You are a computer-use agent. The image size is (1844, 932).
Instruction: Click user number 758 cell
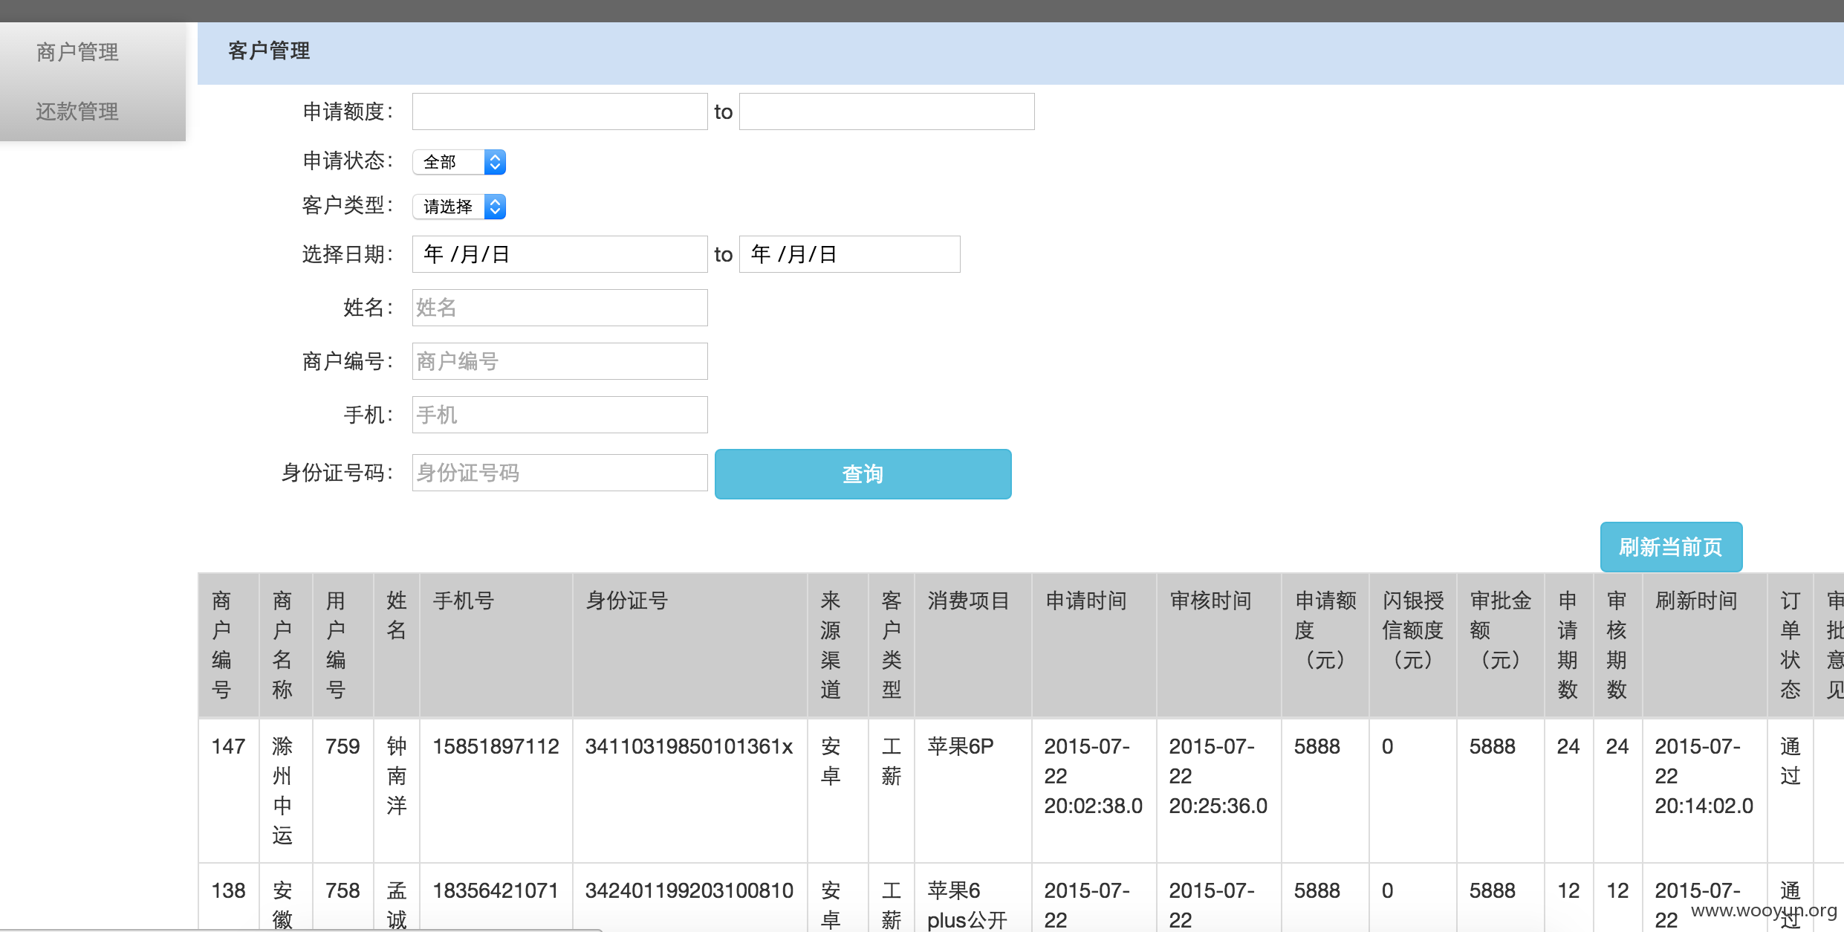(342, 897)
